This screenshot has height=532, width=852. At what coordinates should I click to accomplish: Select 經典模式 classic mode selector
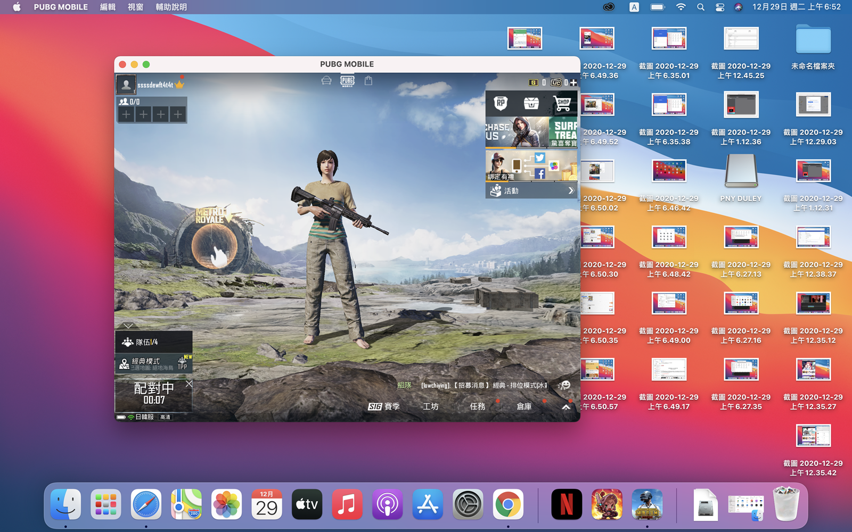pyautogui.click(x=145, y=364)
